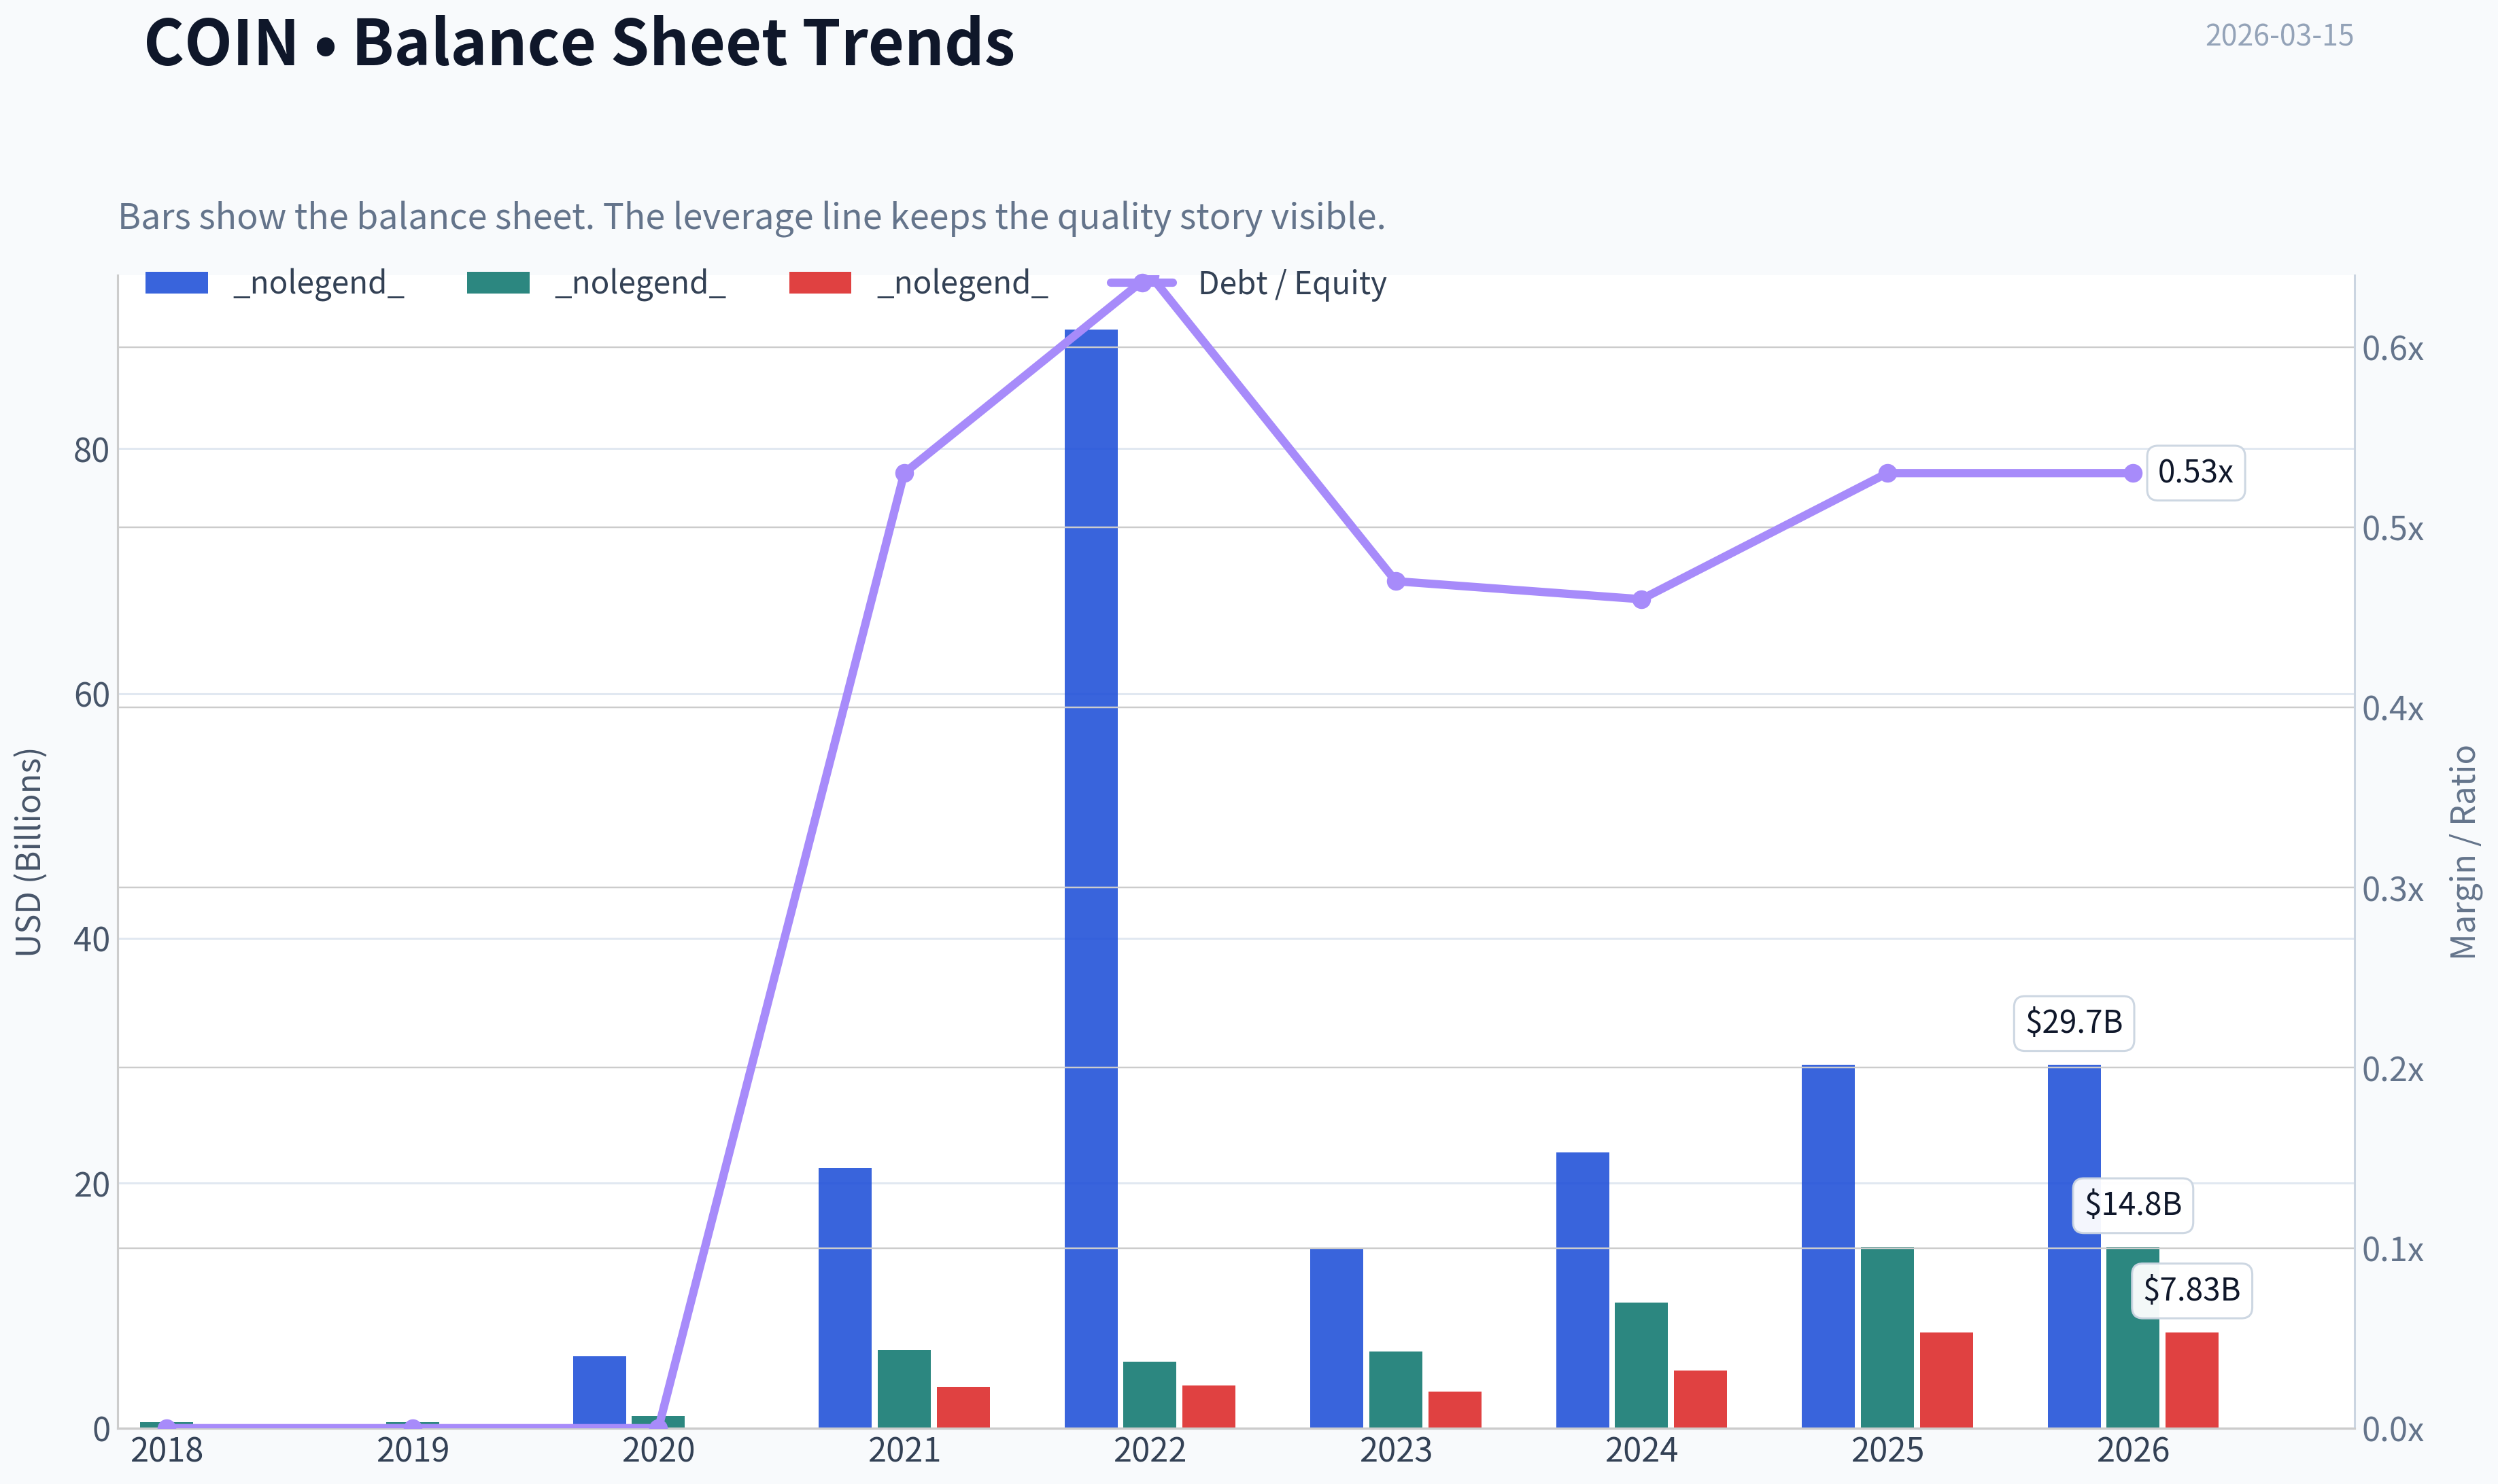The height and width of the screenshot is (1484, 2498).
Task: Select the blue 2026 bar
Action: point(2074,1246)
